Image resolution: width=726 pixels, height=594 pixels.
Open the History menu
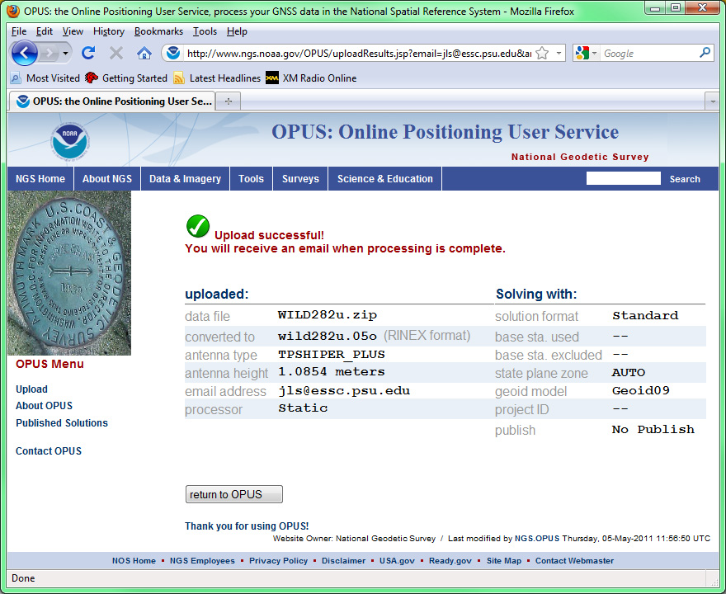point(109,31)
